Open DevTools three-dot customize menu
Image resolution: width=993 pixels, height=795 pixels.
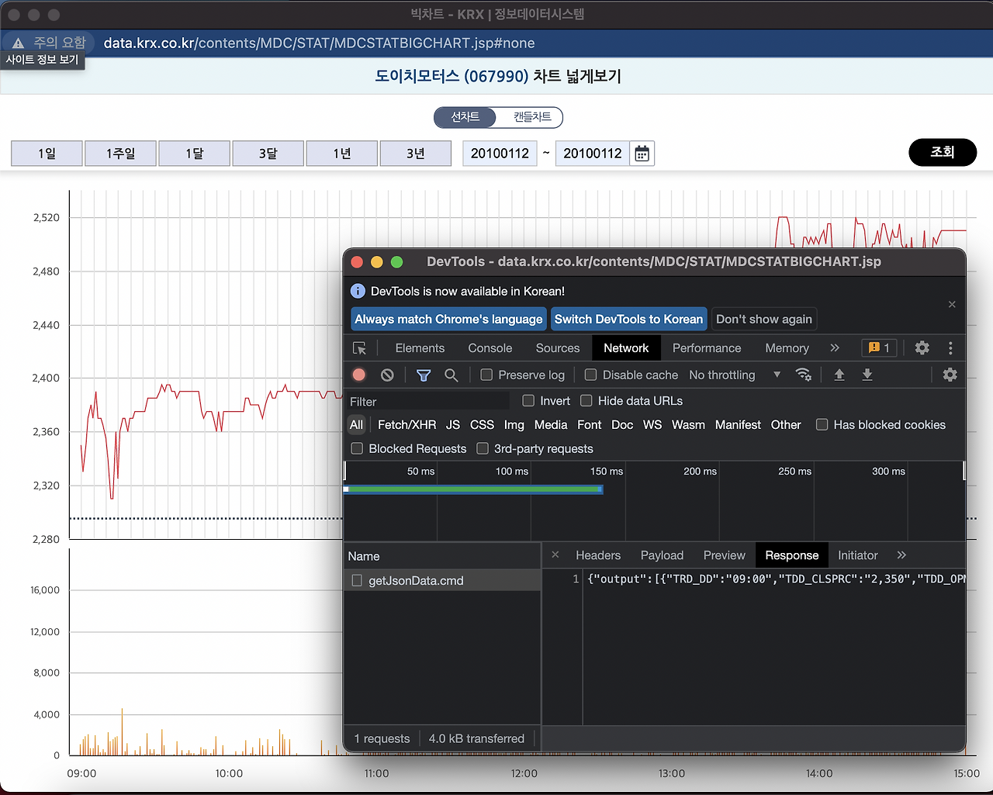[x=950, y=348]
